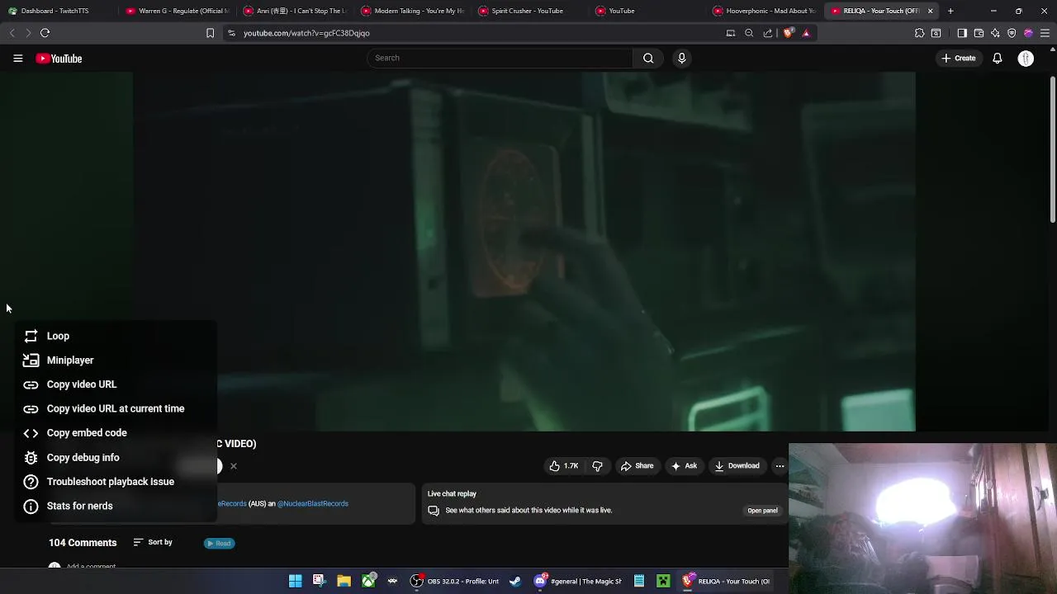Open Steam from the taskbar
Image resolution: width=1057 pixels, height=594 pixels.
[x=515, y=581]
